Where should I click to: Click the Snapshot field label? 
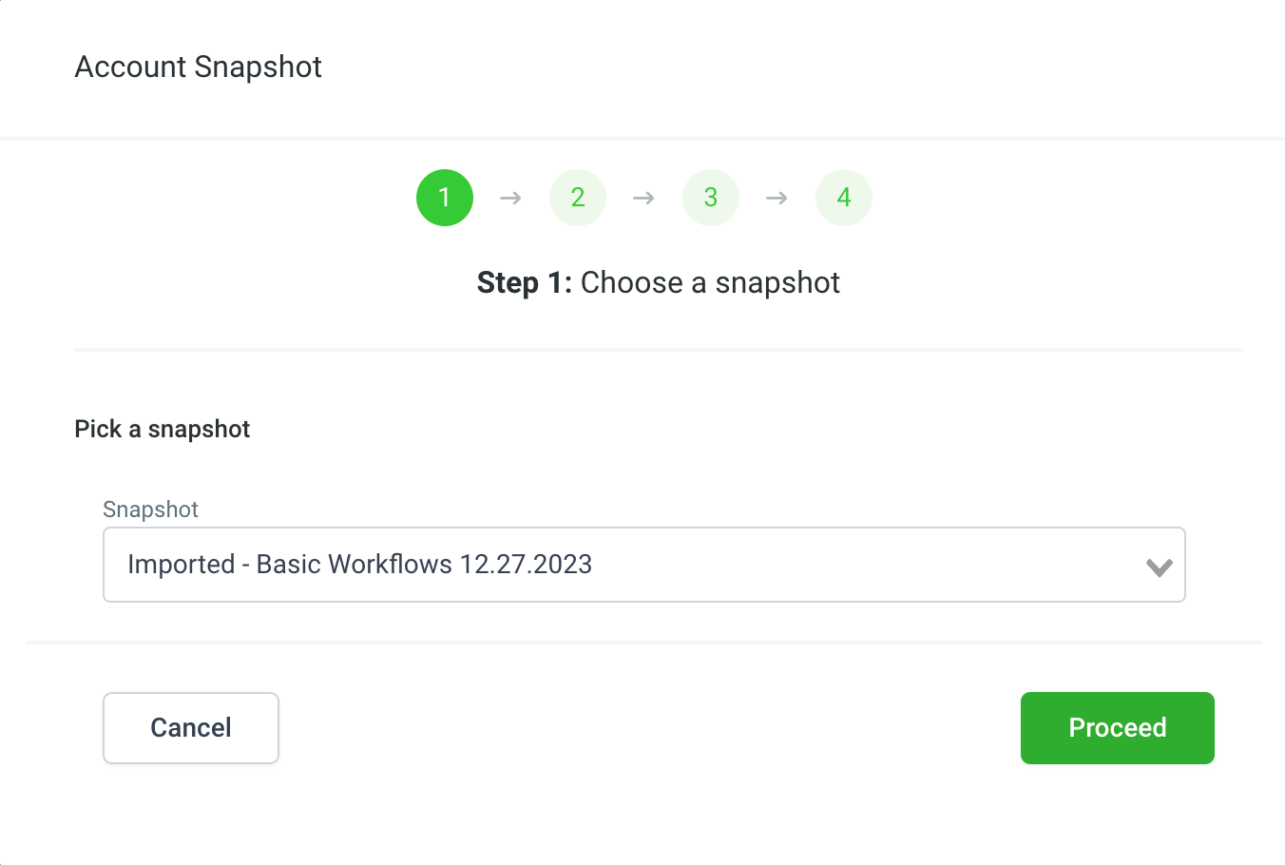(150, 509)
